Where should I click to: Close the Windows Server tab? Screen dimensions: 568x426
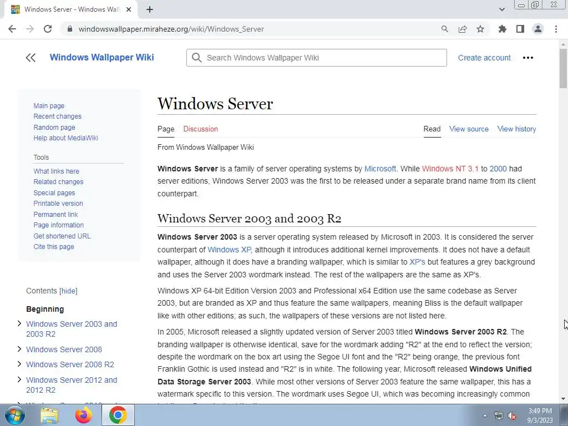tap(129, 9)
